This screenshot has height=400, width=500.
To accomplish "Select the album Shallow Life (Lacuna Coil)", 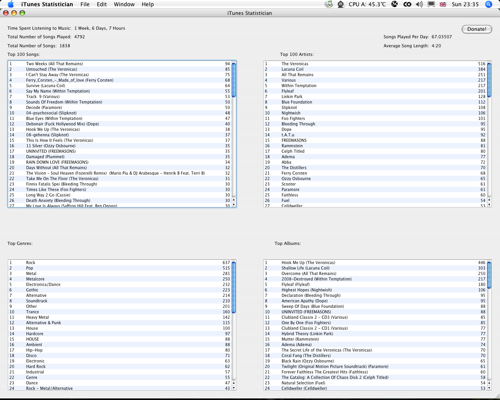I will pos(375,268).
